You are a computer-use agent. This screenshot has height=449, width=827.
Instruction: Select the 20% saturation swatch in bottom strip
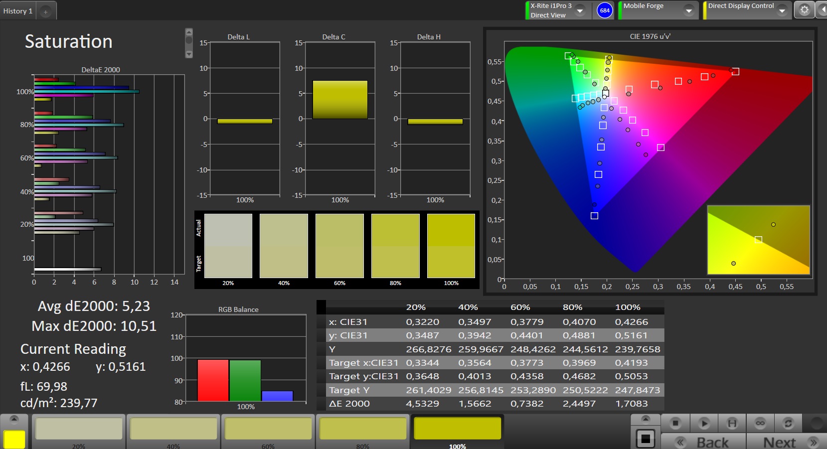pyautogui.click(x=79, y=430)
